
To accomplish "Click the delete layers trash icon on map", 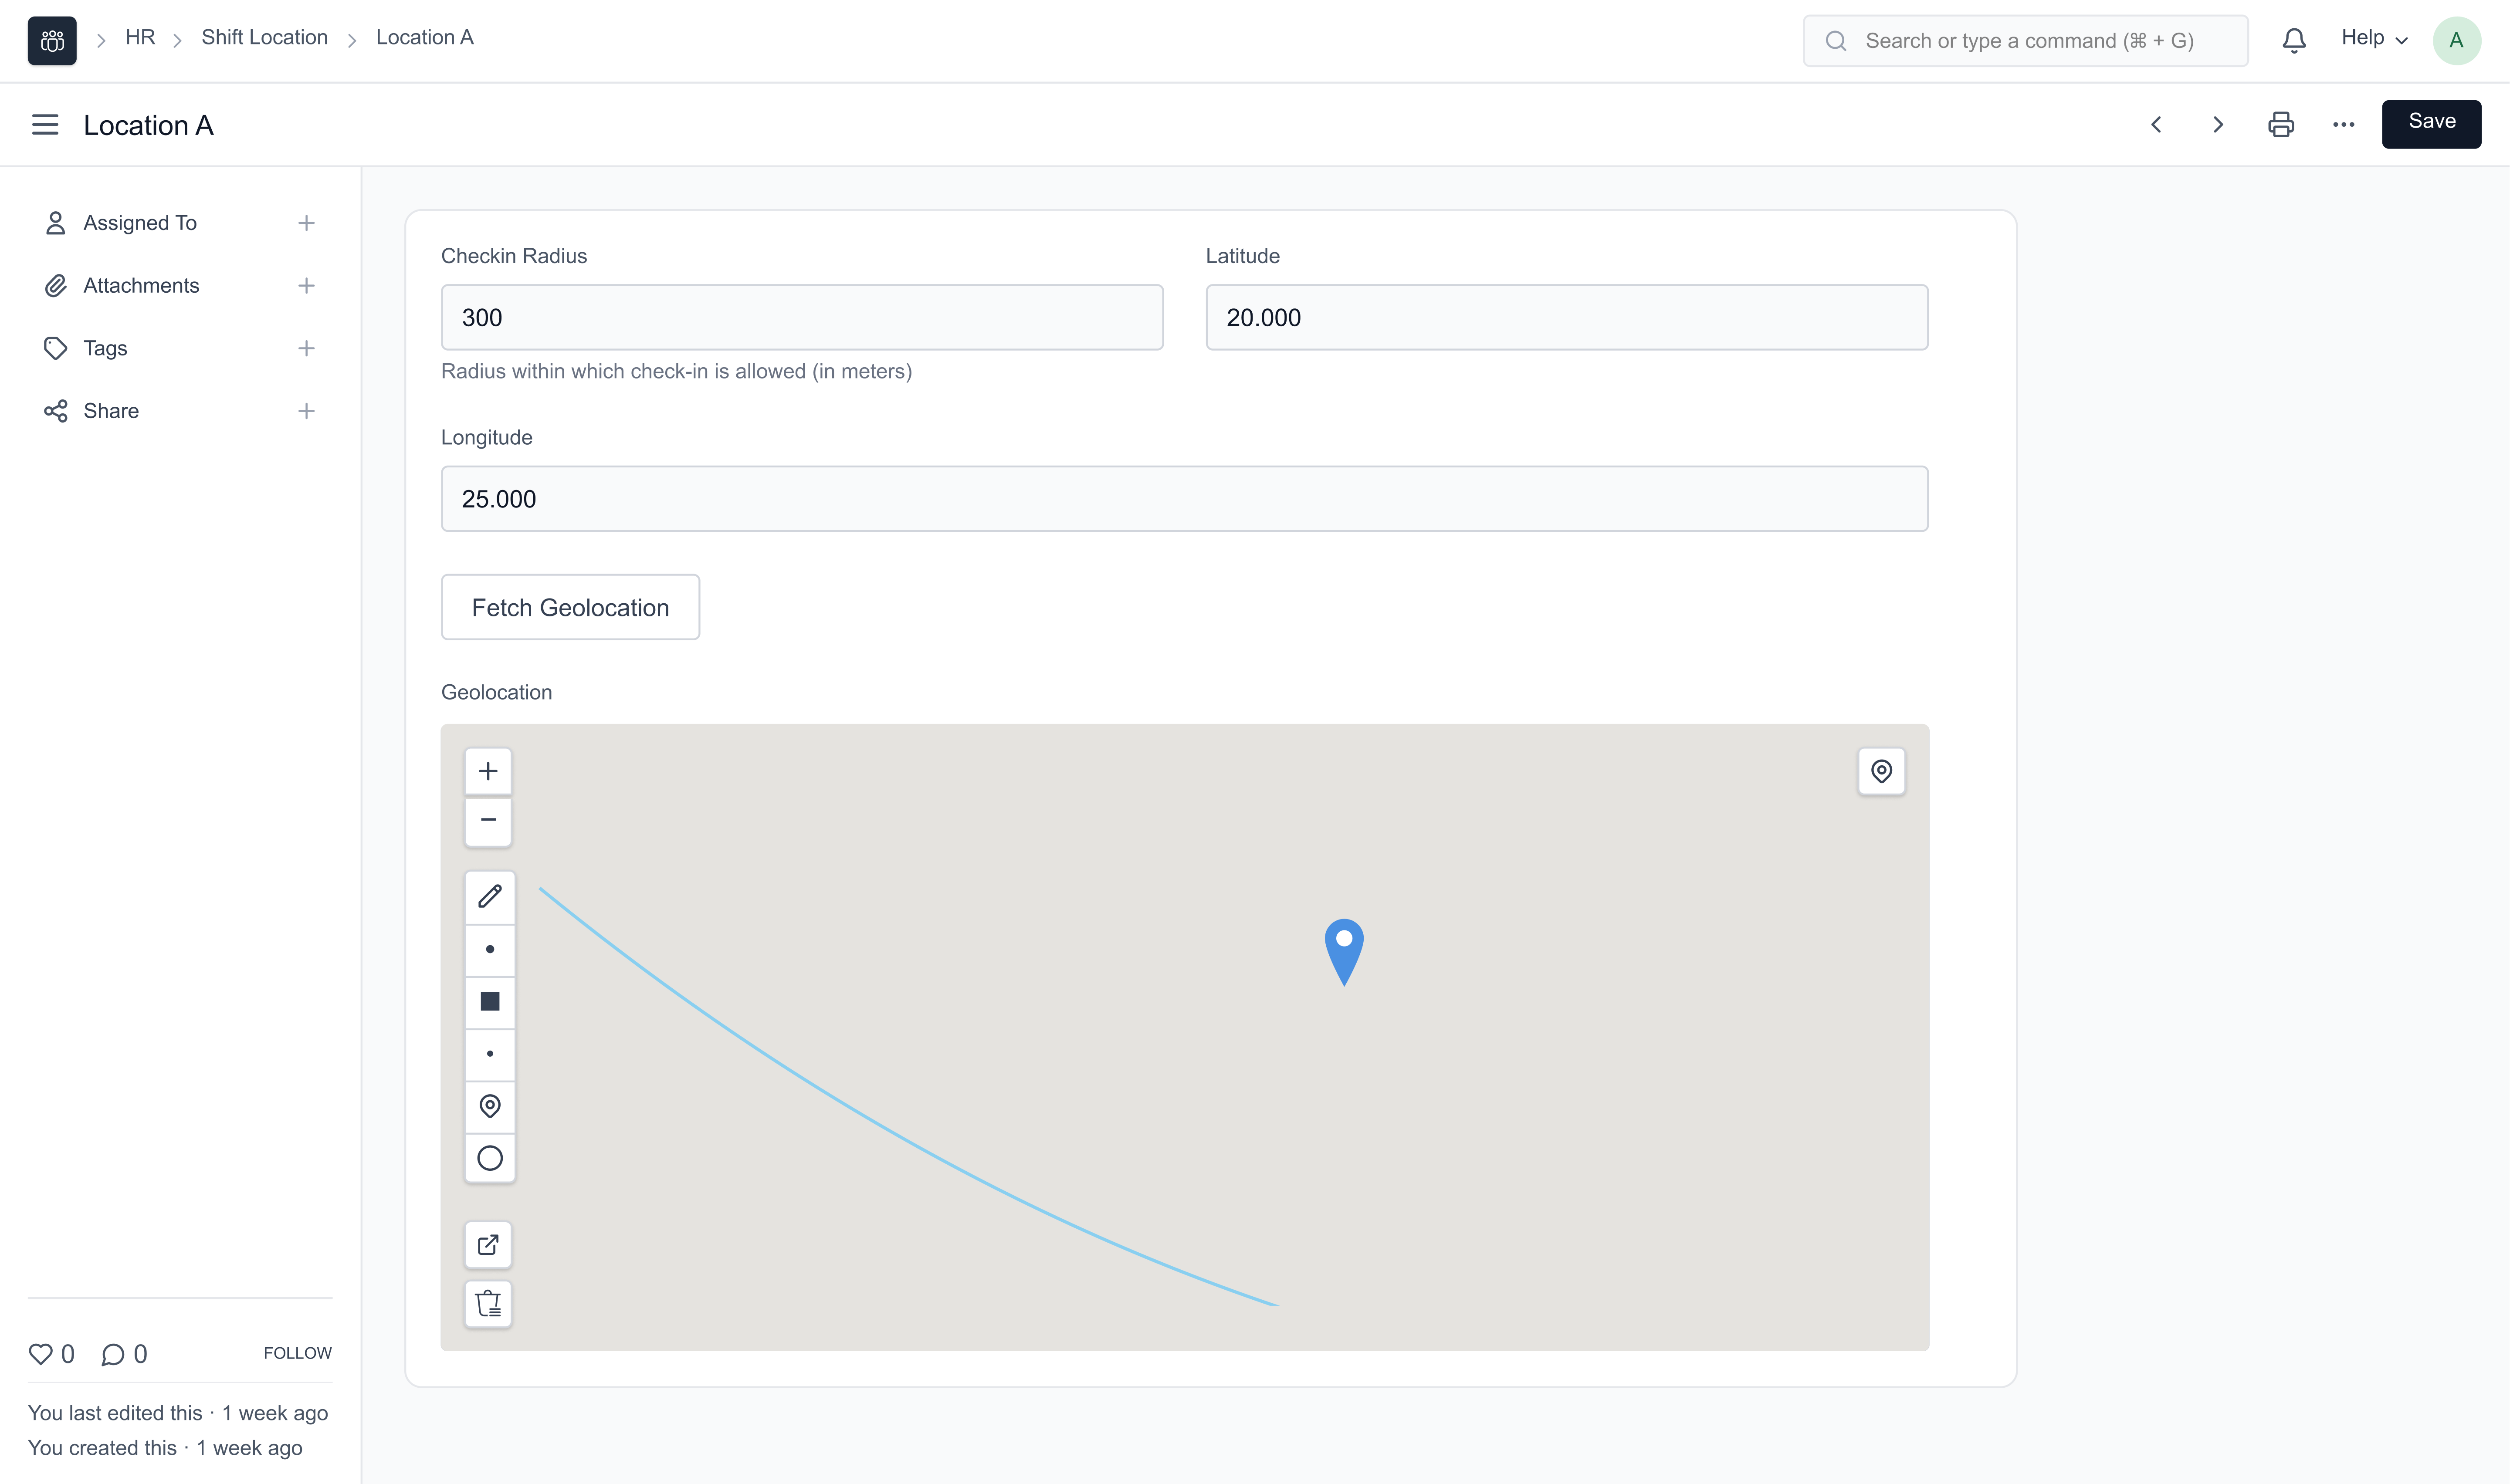I will click(x=488, y=1304).
